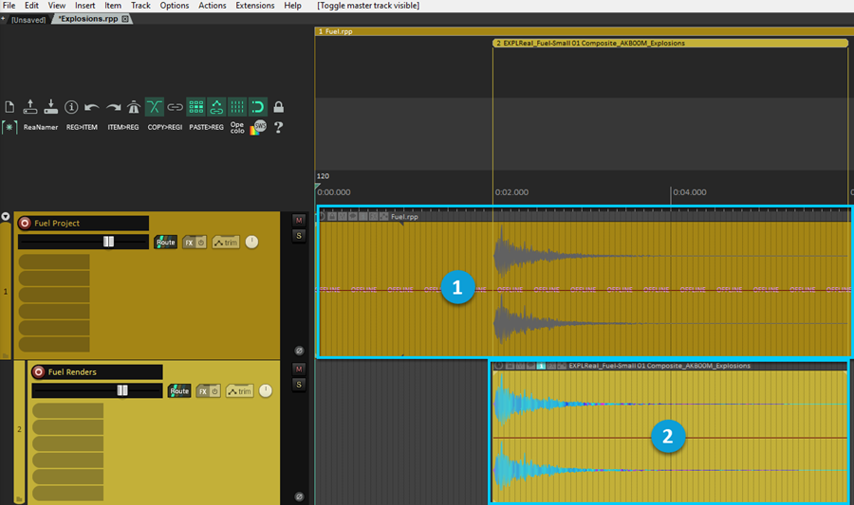The height and width of the screenshot is (505, 854).
Task: Solo the Fuel Renders track
Action: coord(299,384)
